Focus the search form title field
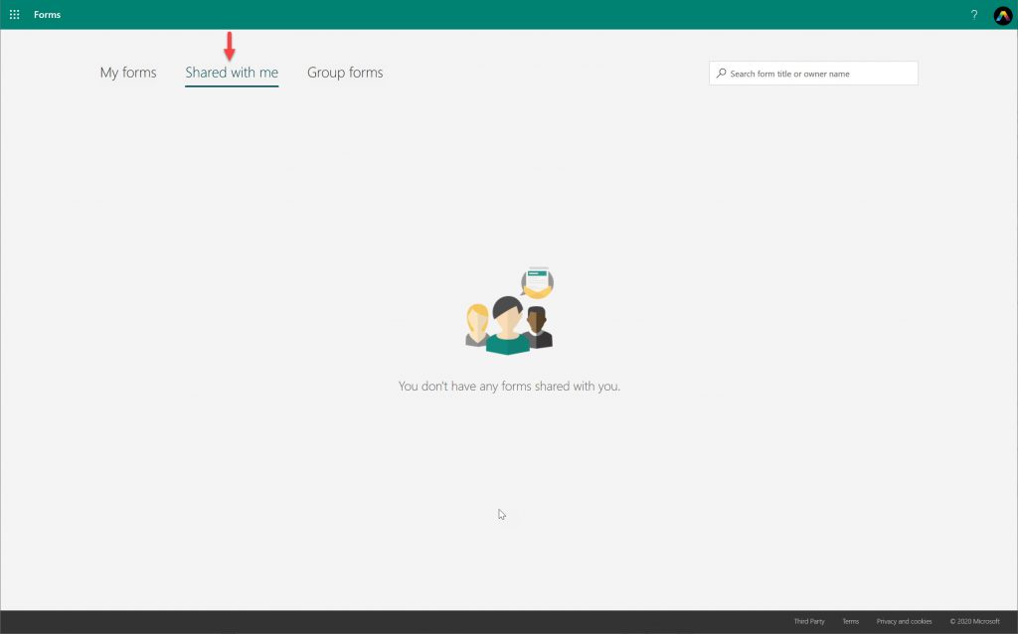 [813, 74]
